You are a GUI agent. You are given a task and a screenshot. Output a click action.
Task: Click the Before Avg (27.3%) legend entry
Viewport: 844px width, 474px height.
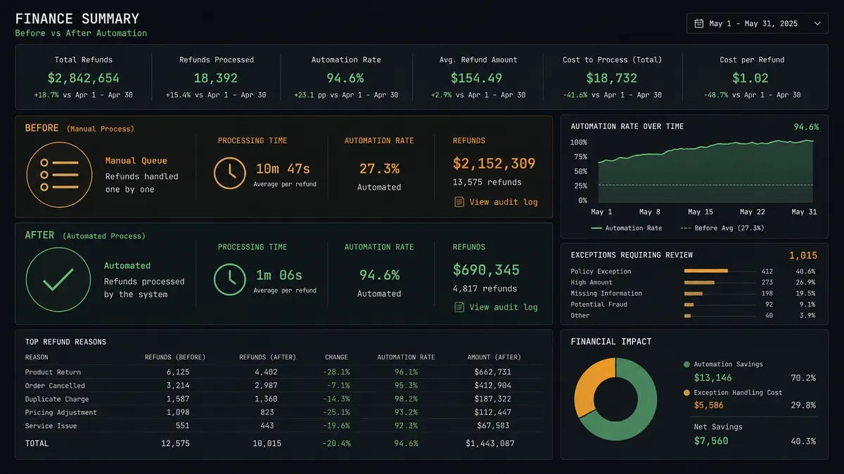tap(722, 228)
